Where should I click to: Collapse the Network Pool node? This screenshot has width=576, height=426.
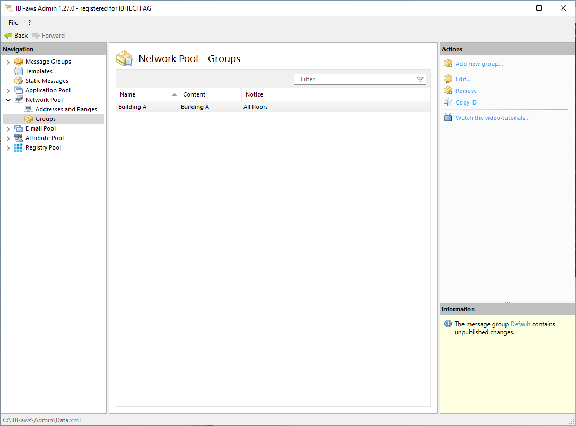(8, 100)
